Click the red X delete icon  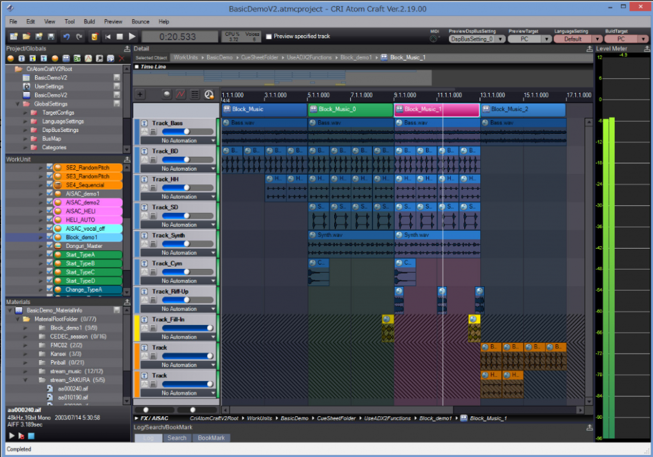(121, 59)
